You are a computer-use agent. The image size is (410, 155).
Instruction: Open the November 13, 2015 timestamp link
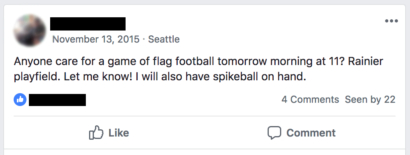tap(96, 39)
